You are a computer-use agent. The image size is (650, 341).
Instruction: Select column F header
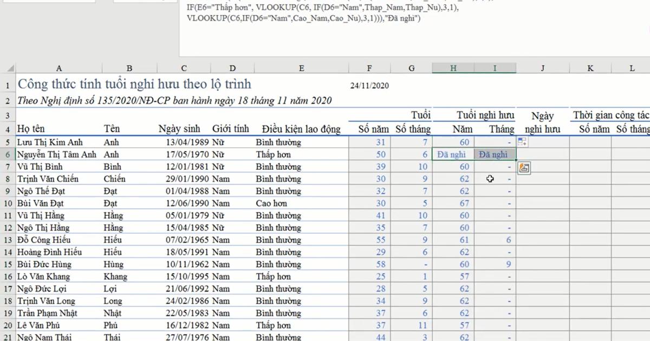(369, 68)
